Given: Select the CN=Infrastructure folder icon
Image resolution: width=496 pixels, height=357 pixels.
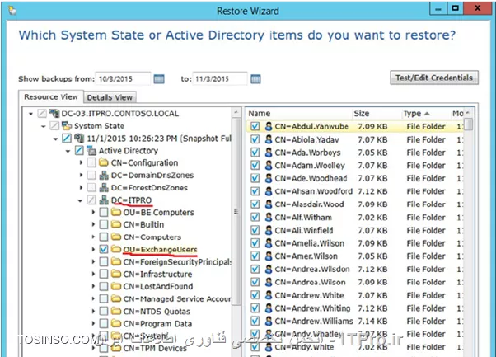Looking at the screenshot, I should pyautogui.click(x=116, y=274).
